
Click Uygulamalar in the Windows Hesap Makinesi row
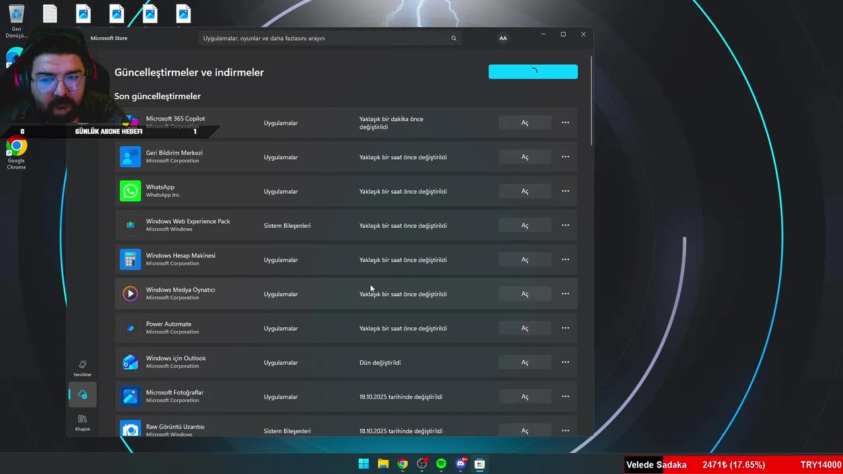click(x=281, y=260)
